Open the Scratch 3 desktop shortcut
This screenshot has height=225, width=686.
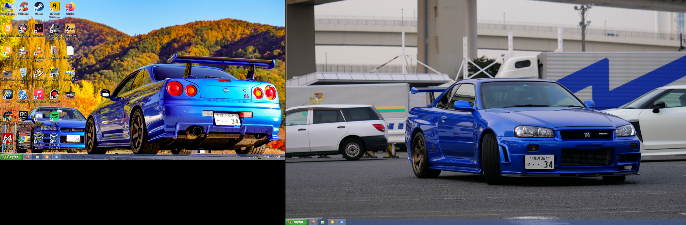click(8, 52)
